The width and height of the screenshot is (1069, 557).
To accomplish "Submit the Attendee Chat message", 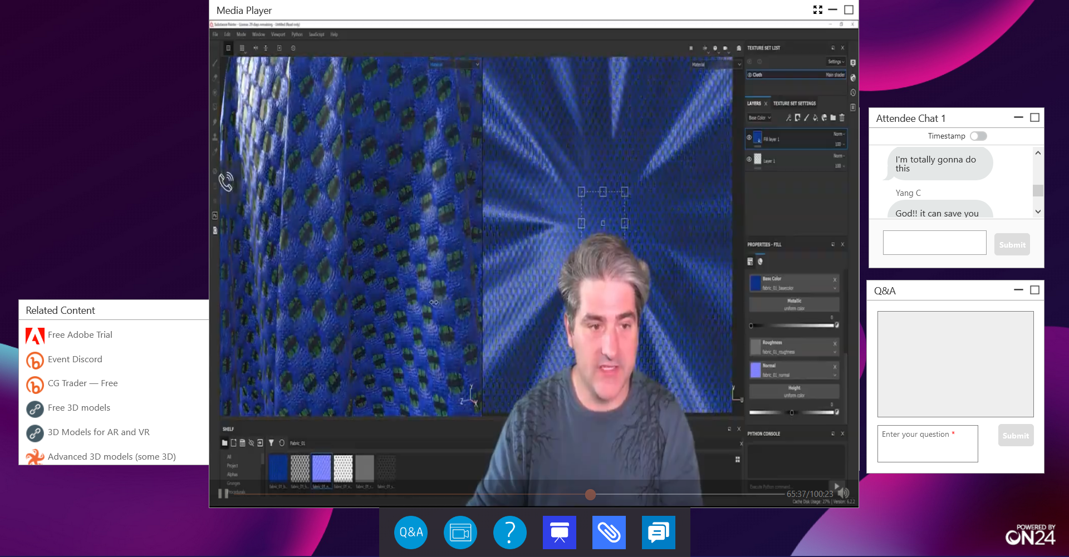I will point(1012,244).
